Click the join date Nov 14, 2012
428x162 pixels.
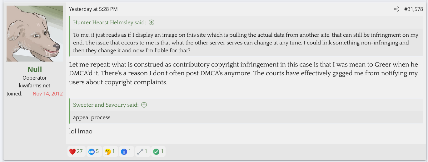[47, 94]
